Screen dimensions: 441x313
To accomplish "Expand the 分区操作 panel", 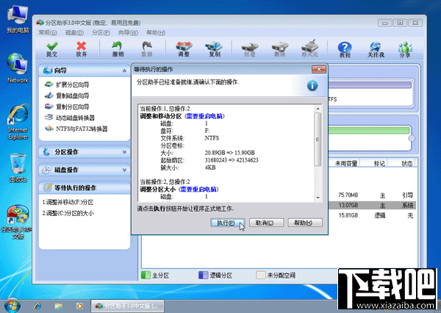I will click(x=85, y=152).
